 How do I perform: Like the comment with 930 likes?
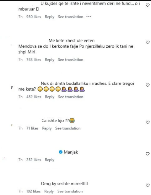(x=147, y=5)
